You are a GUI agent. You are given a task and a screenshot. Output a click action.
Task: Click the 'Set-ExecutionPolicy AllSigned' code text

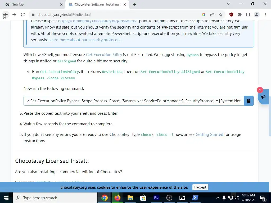[x=170, y=72]
